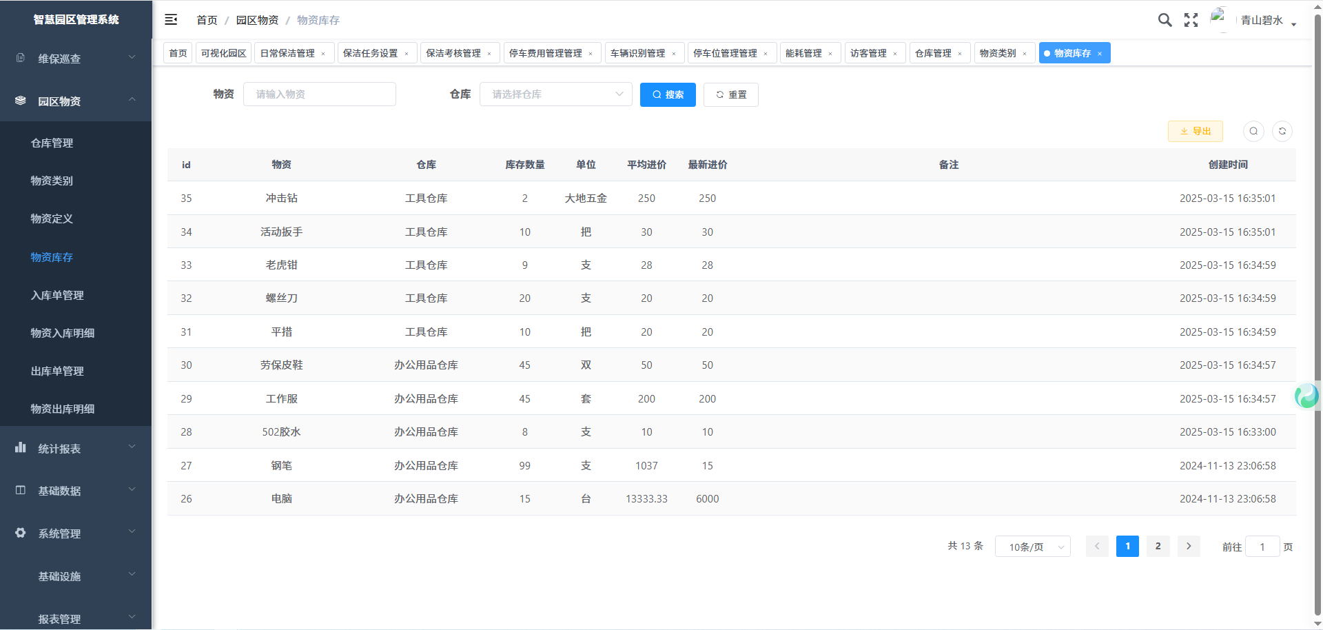Go to page 2 of results
Viewport: 1323px width, 630px height.
click(x=1158, y=546)
